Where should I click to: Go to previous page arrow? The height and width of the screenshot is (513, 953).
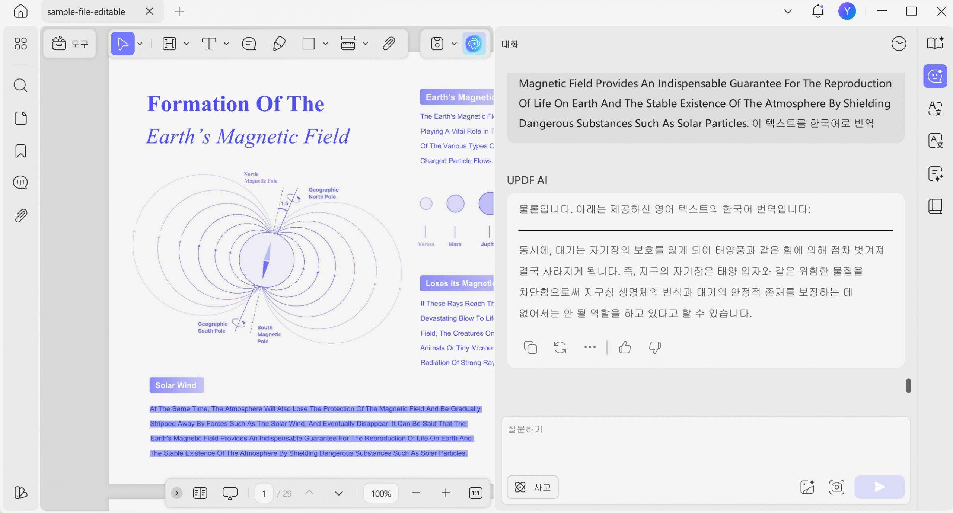click(x=309, y=492)
